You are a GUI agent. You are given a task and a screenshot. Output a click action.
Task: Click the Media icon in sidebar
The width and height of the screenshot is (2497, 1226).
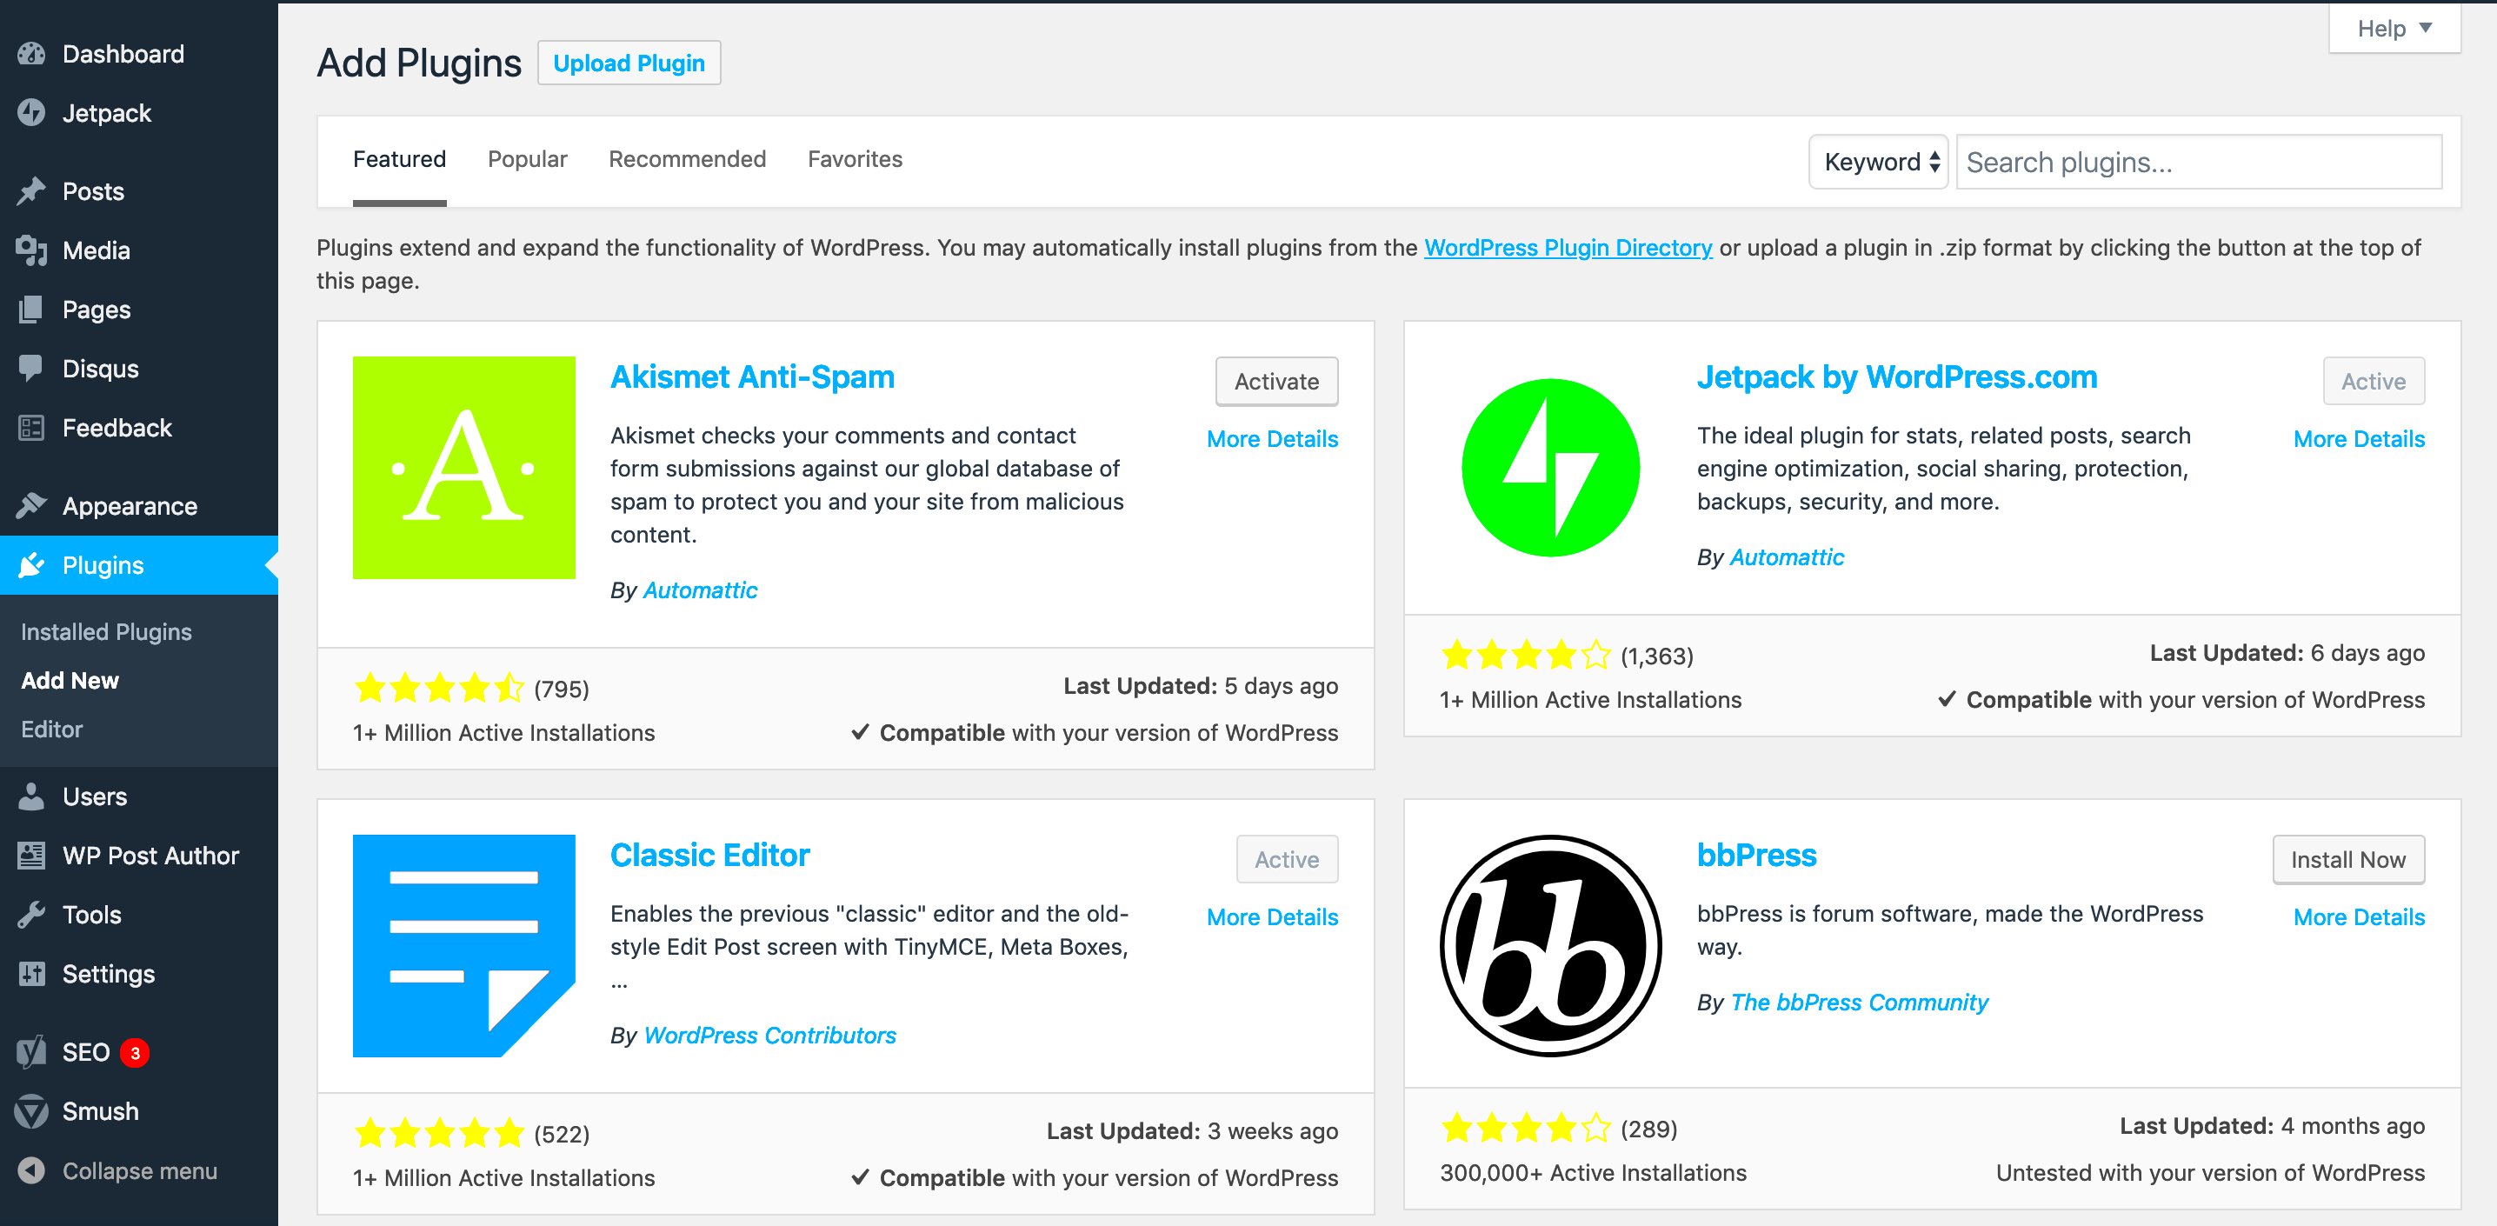[x=31, y=250]
